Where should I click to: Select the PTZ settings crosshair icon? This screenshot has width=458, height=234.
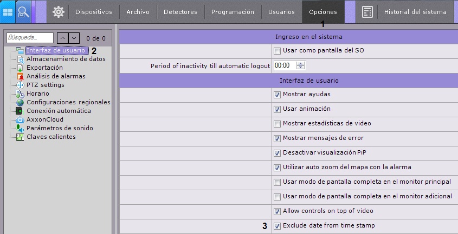click(20, 85)
